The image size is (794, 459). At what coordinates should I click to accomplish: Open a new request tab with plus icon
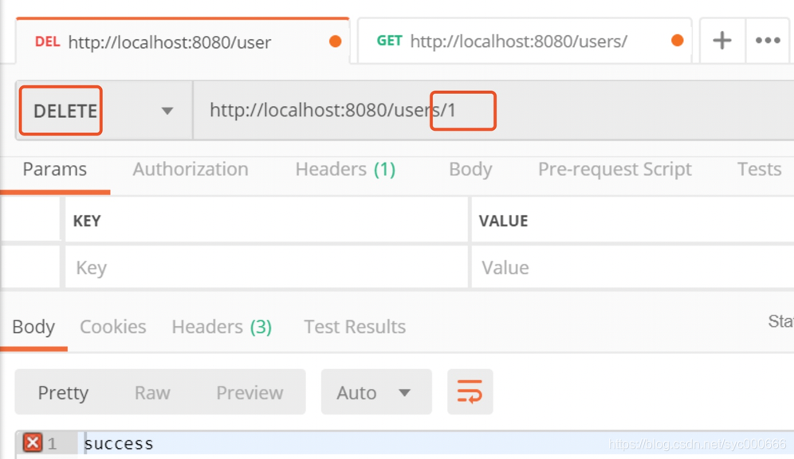click(721, 41)
